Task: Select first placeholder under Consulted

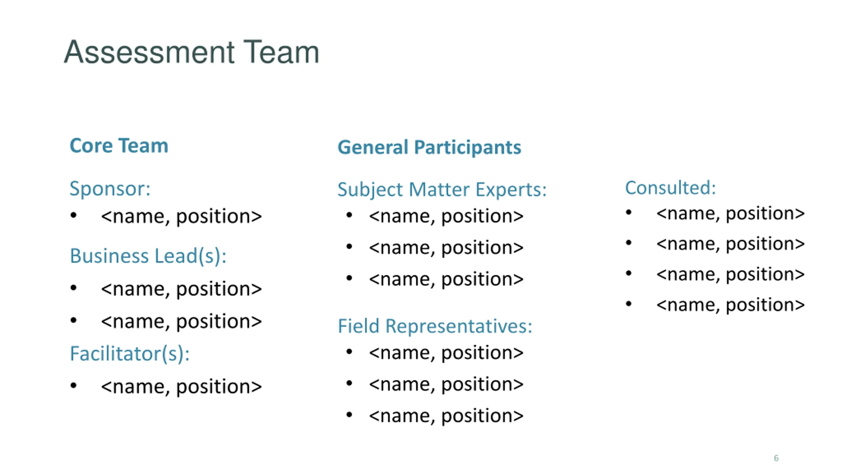Action: click(x=731, y=214)
